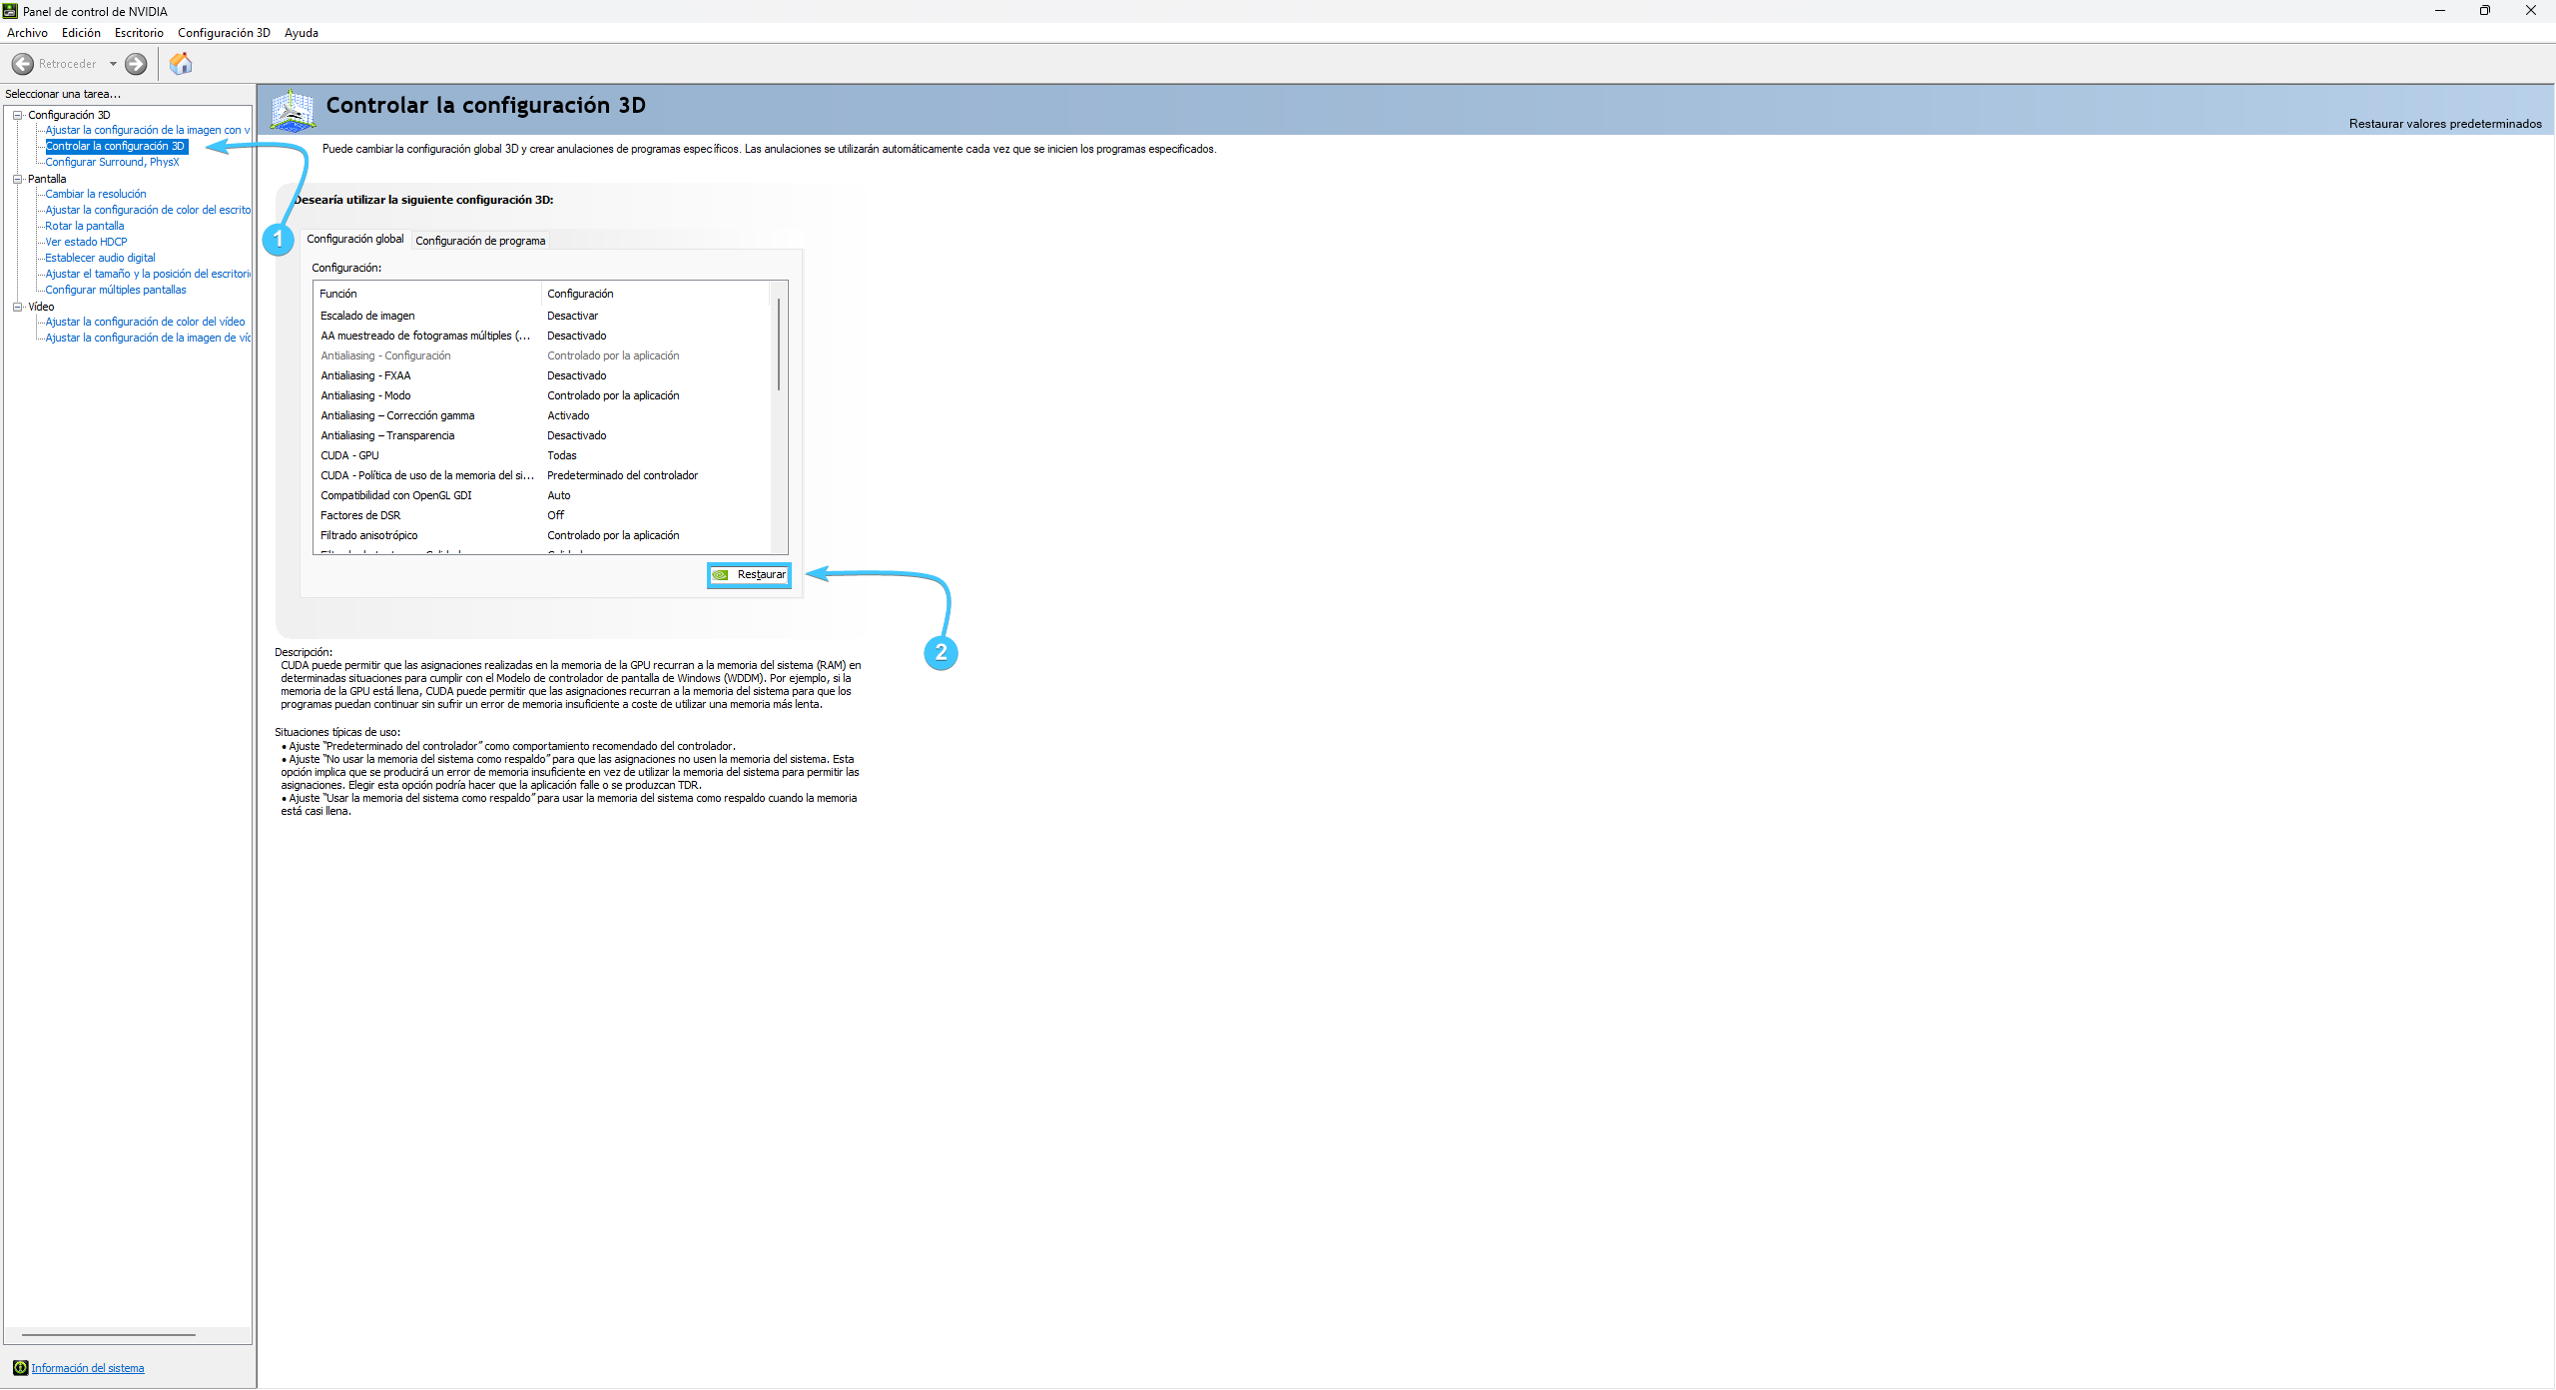Image resolution: width=2556 pixels, height=1390 pixels.
Task: Open Configurar múltiples pantallas
Action: [116, 290]
